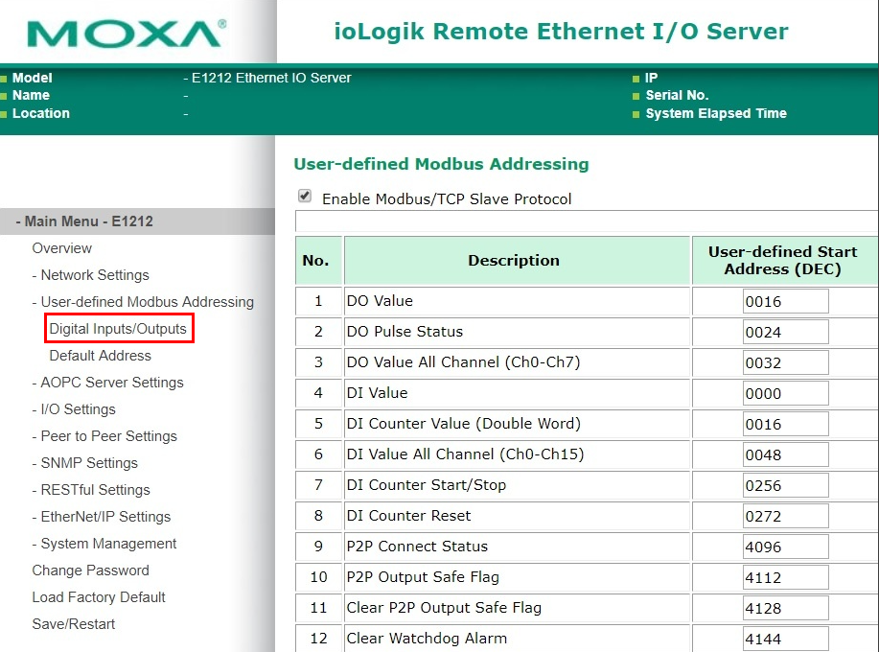Open the Change Password page
This screenshot has width=879, height=652.
click(x=90, y=570)
